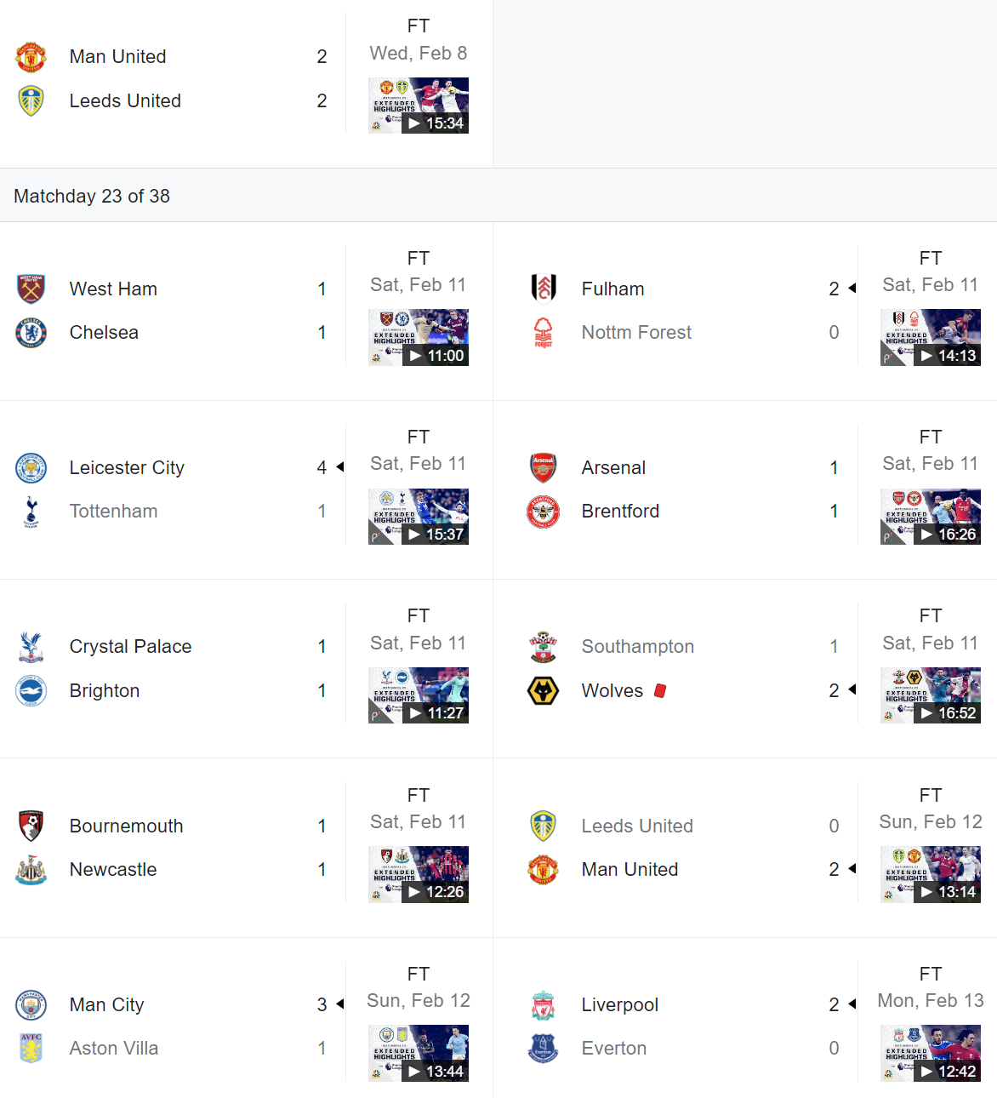The height and width of the screenshot is (1098, 997).
Task: Click the Matchday 23 of 38 header
Action: point(91,196)
